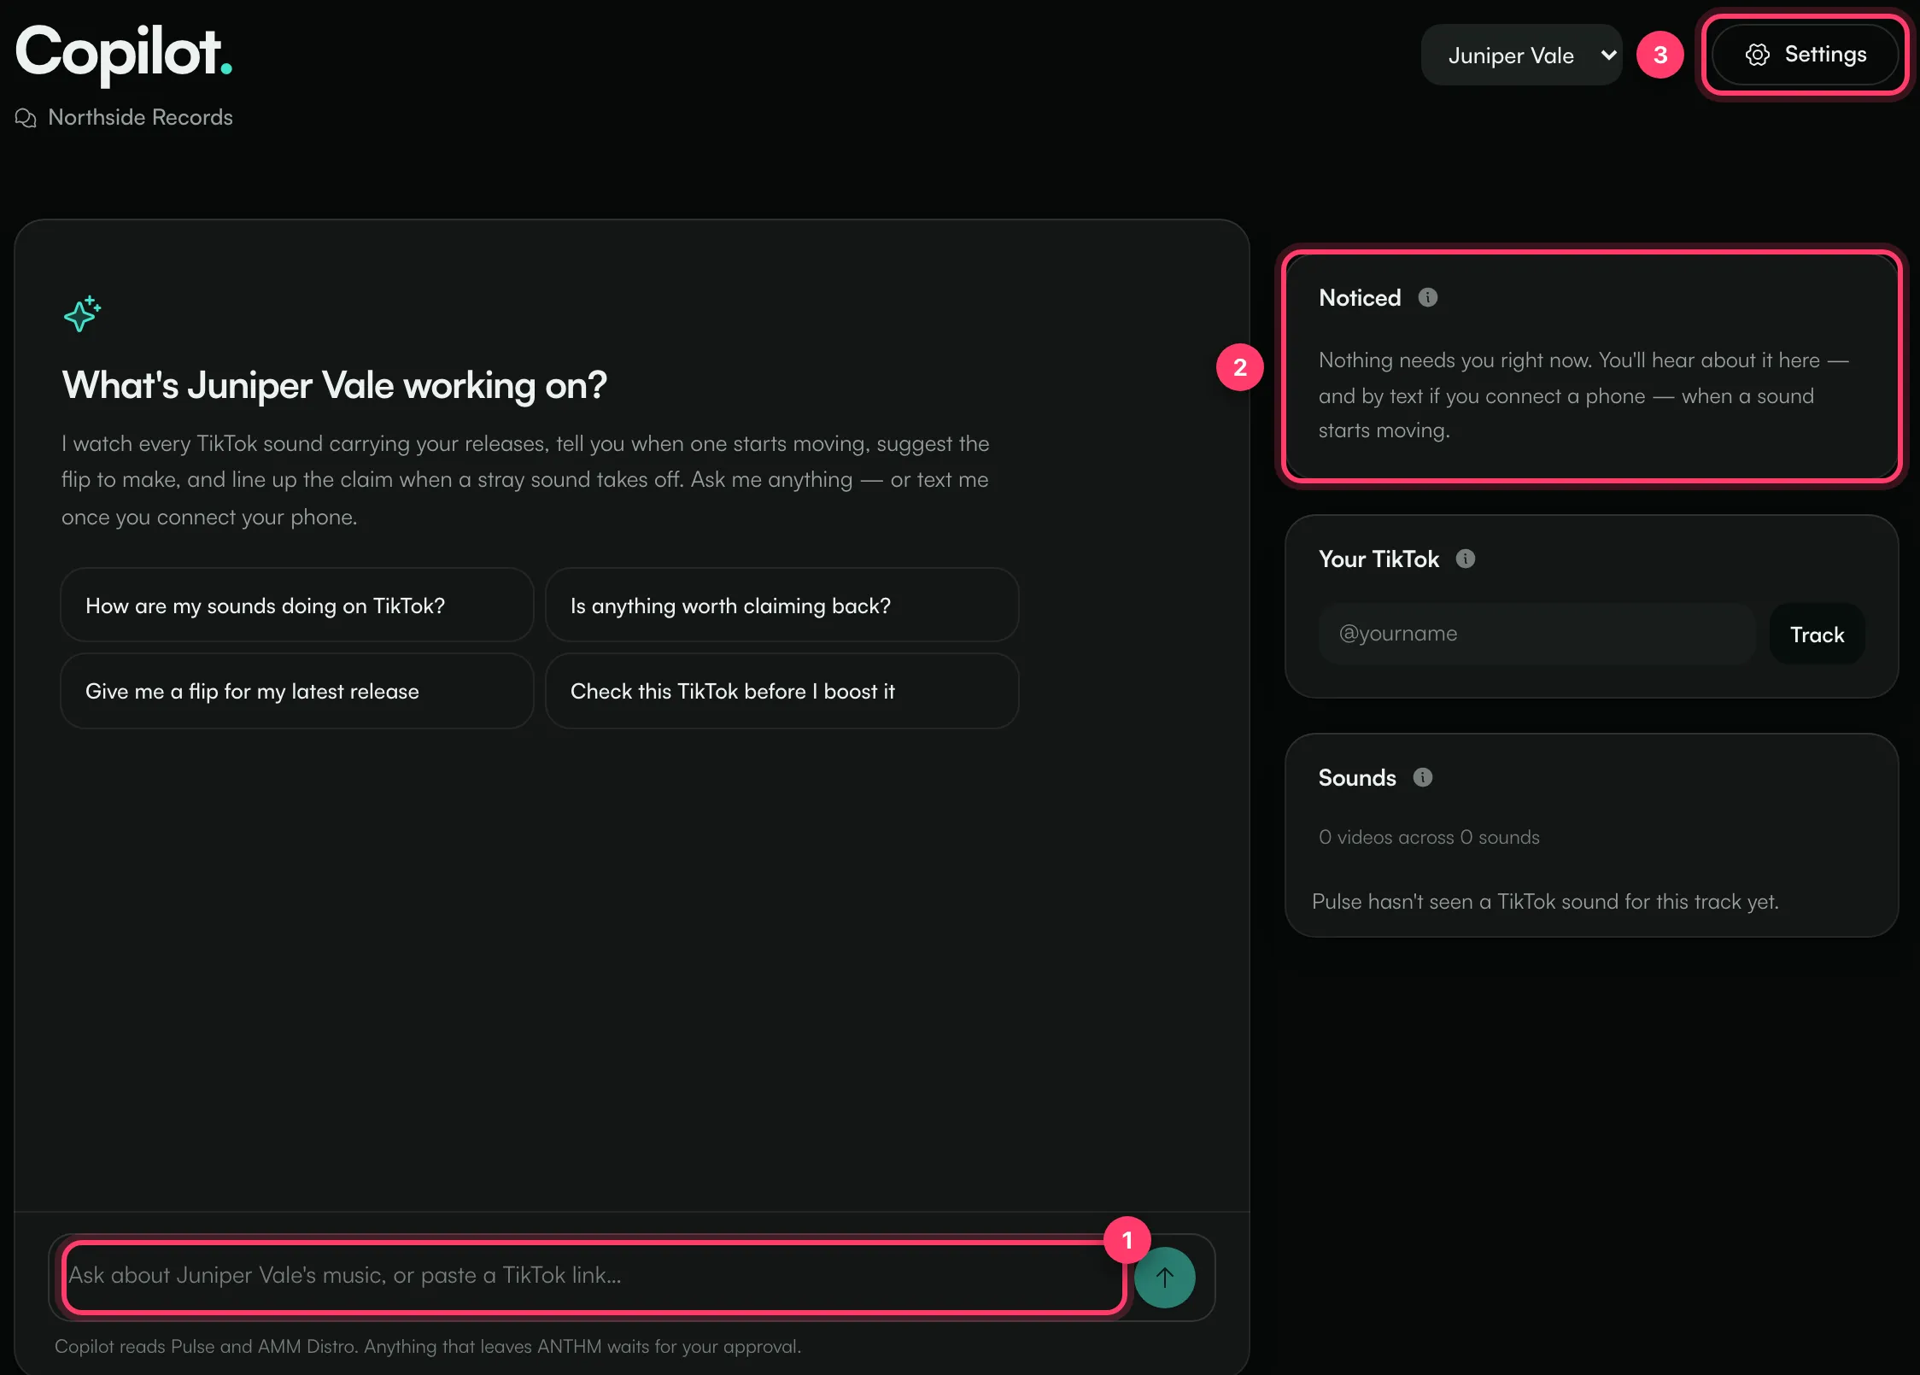Click the chat bubble icon by Northside Records
Viewport: 1920px width, 1375px height.
pyautogui.click(x=26, y=118)
